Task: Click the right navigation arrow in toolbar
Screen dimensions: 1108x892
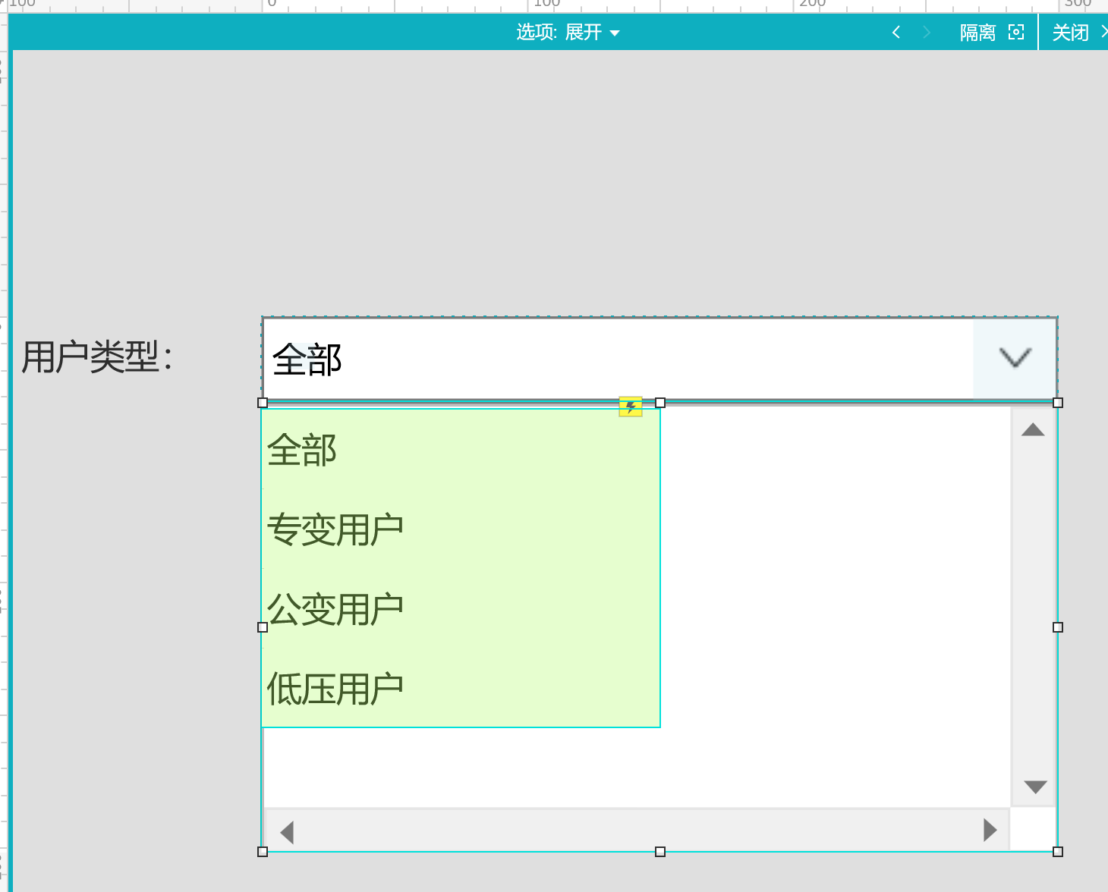Action: pyautogui.click(x=927, y=32)
